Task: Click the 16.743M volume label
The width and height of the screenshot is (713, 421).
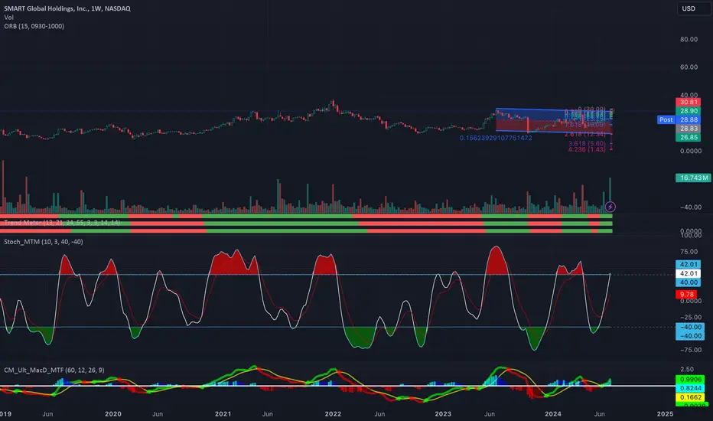Action: pos(693,178)
